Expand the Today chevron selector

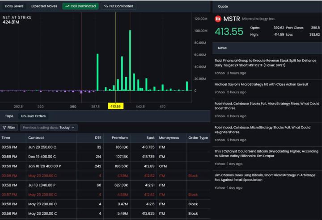tap(73, 128)
